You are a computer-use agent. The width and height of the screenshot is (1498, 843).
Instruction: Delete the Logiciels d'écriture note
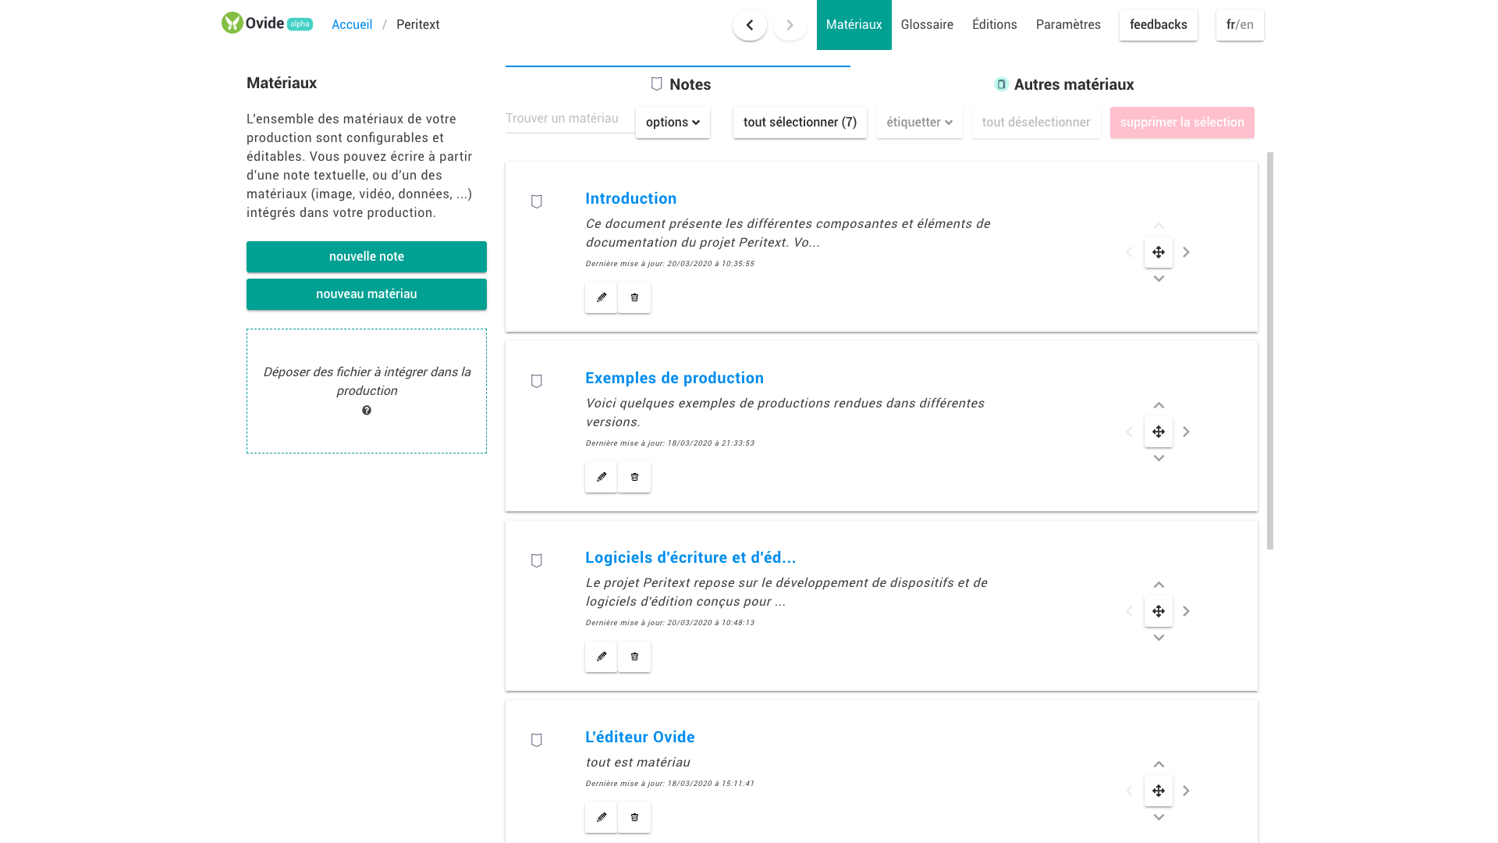tap(634, 656)
